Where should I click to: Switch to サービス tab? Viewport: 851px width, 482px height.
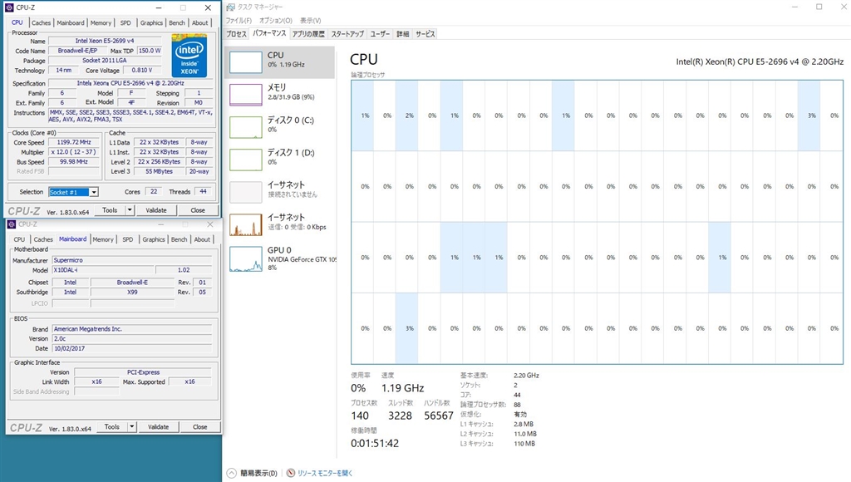[425, 33]
